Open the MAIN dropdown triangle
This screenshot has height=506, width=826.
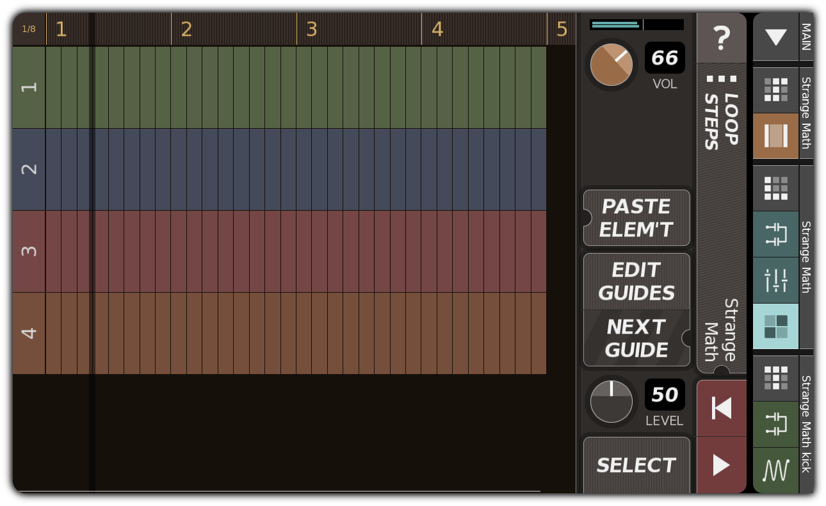tap(775, 37)
